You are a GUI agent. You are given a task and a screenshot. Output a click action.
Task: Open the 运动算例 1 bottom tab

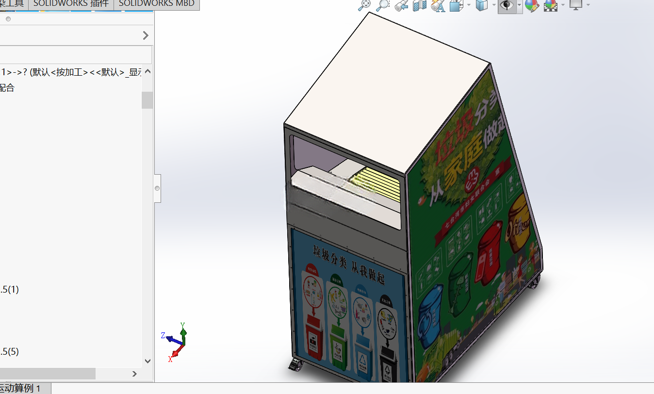tap(24, 388)
